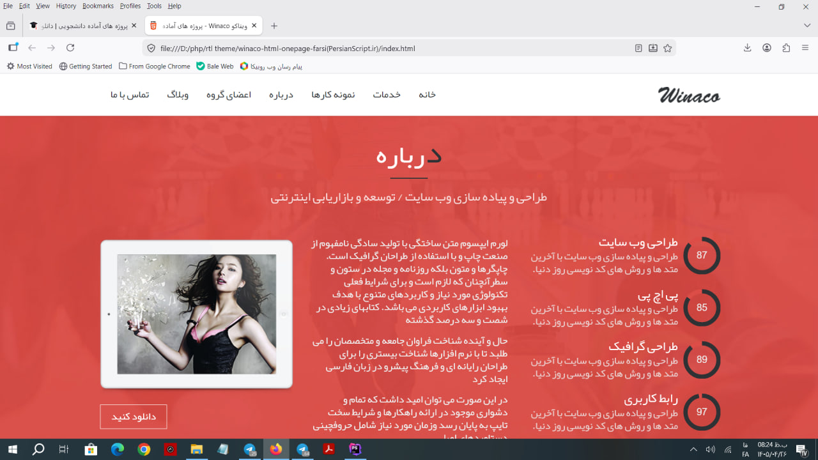Screen dimensions: 818x460
Task: Open Task View on the taskbar
Action: [64, 449]
